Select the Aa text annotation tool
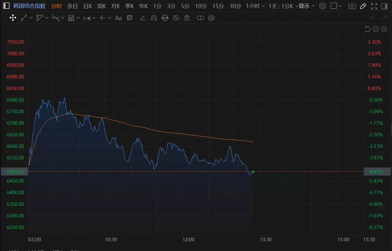392x251 pixels. (x=118, y=18)
